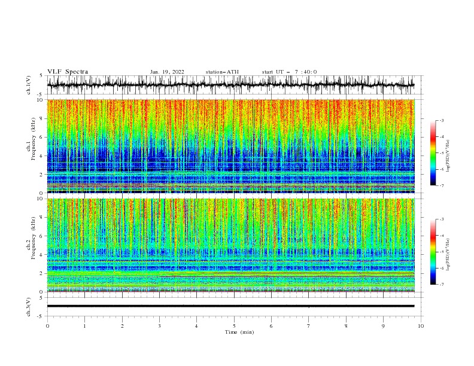The image size is (474, 366).
Task: Click the "ch.3(V)" waveform axis label
Action: [29, 307]
